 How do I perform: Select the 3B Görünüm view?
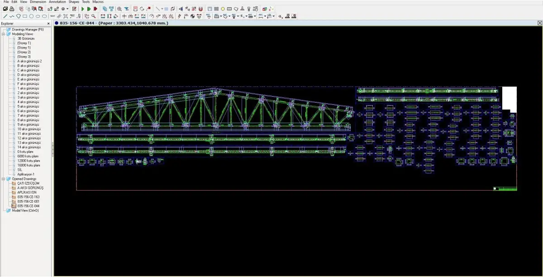point(26,38)
